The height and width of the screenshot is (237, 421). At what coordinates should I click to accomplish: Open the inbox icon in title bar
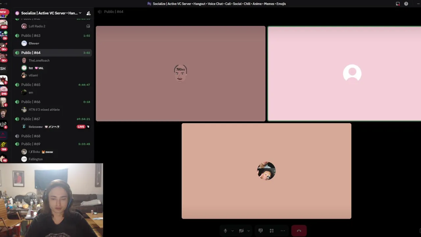[x=398, y=4]
